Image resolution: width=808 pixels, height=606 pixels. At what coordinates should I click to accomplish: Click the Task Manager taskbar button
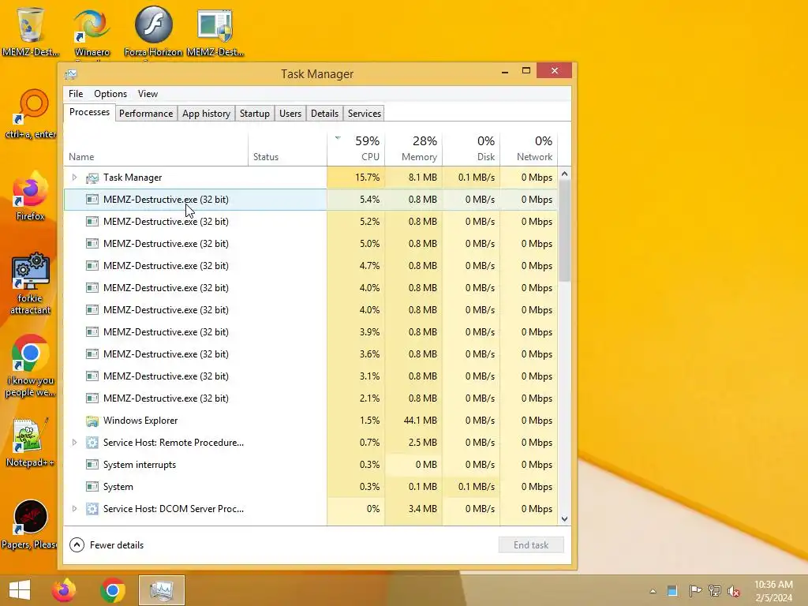point(161,590)
